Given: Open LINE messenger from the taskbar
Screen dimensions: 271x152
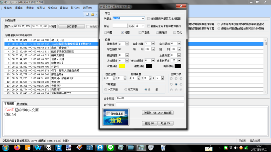Looking at the screenshot, I should coord(110,148).
